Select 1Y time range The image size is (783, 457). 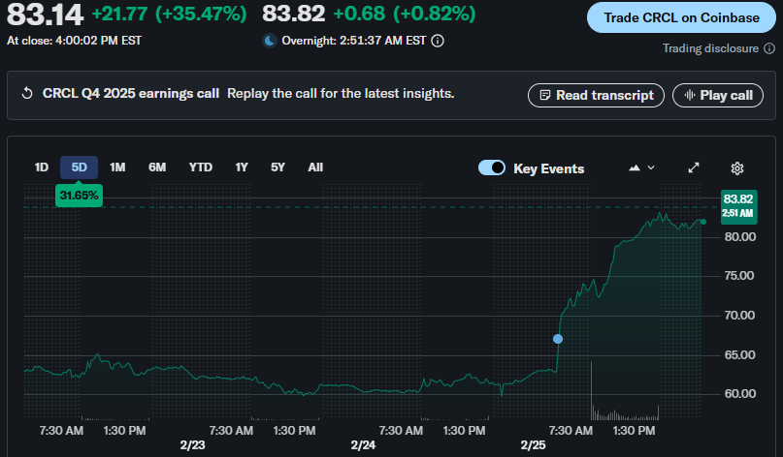coord(242,168)
